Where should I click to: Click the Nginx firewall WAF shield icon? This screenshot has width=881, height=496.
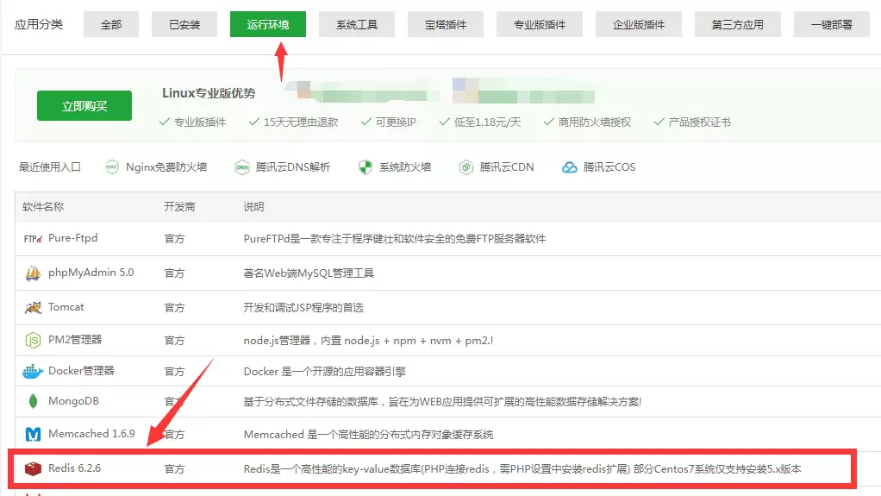[112, 167]
